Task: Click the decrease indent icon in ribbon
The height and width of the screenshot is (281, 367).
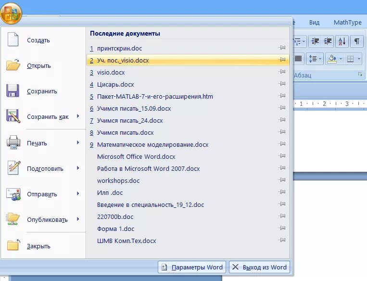Action: point(315,41)
